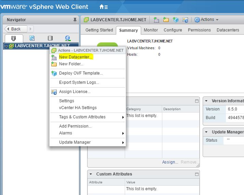Click the Deploy OVF Template menu icon

coord(54,73)
